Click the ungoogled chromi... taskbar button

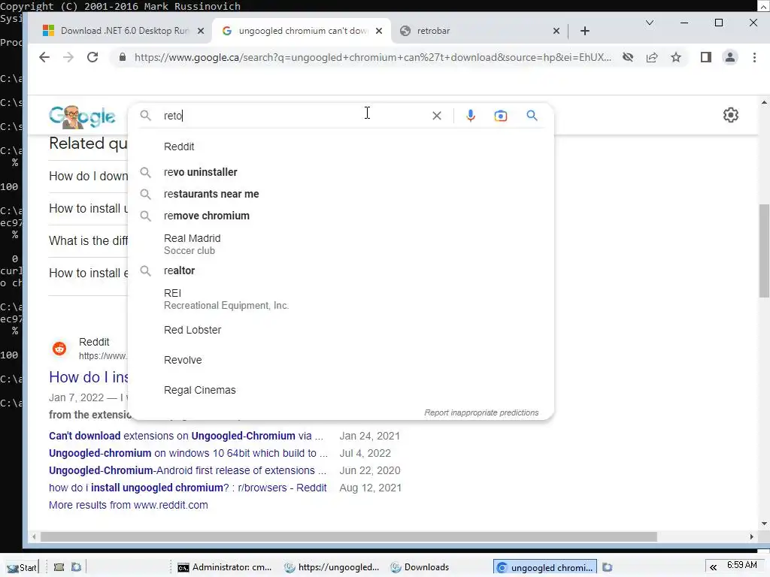click(x=545, y=567)
